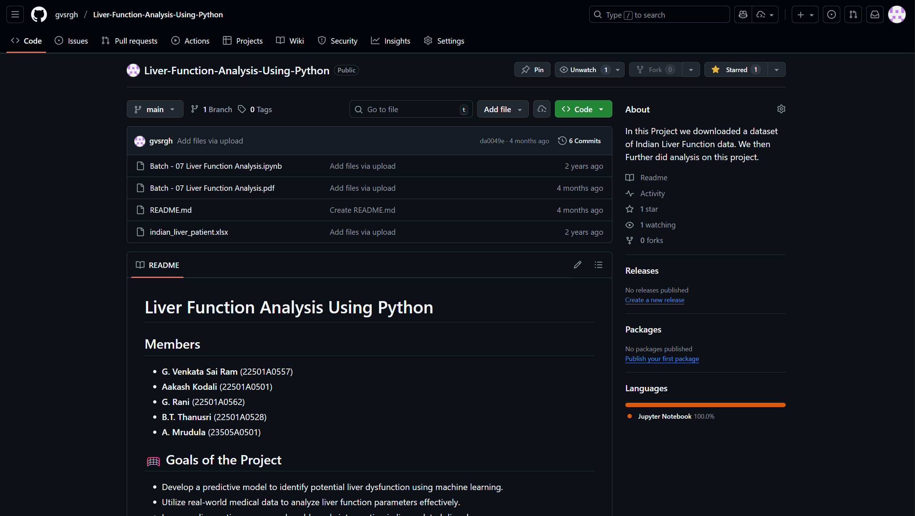915x516 pixels.
Task: Open the green Code dropdown
Action: (x=583, y=110)
